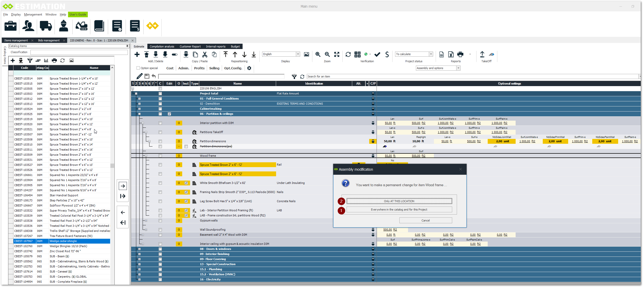Click the catalog filter funnel icon
643x287 pixels.
tap(30, 60)
